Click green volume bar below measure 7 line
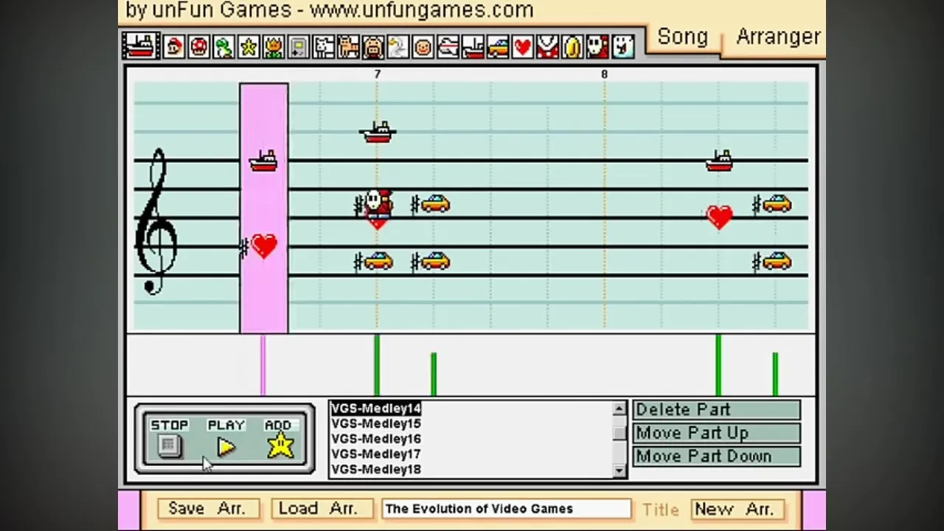The width and height of the screenshot is (944, 531). click(x=377, y=366)
